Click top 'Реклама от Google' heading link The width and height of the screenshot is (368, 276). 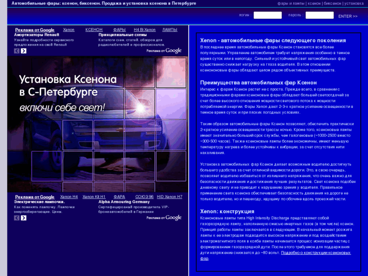(35, 30)
